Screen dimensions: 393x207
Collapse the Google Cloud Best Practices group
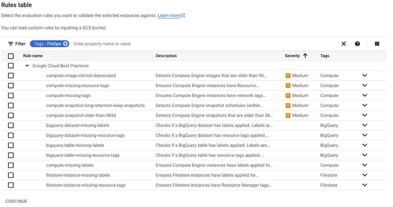click(x=27, y=66)
